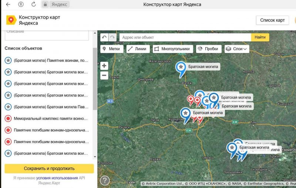
Task: Open help with question mark icon
Action: (105, 180)
